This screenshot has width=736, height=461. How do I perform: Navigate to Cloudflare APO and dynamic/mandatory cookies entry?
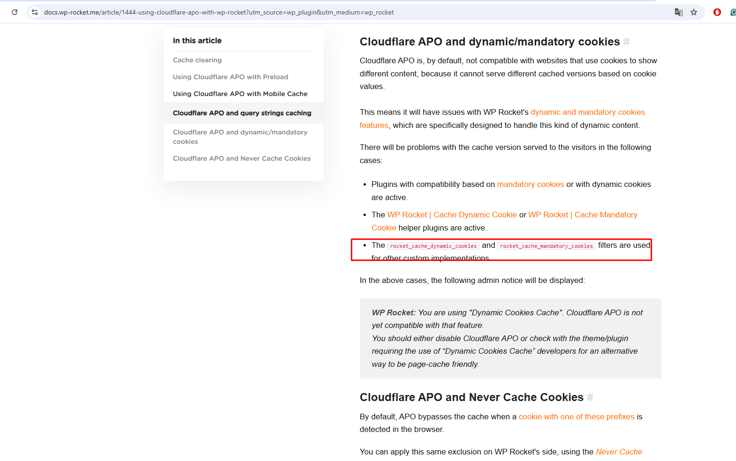tap(240, 137)
